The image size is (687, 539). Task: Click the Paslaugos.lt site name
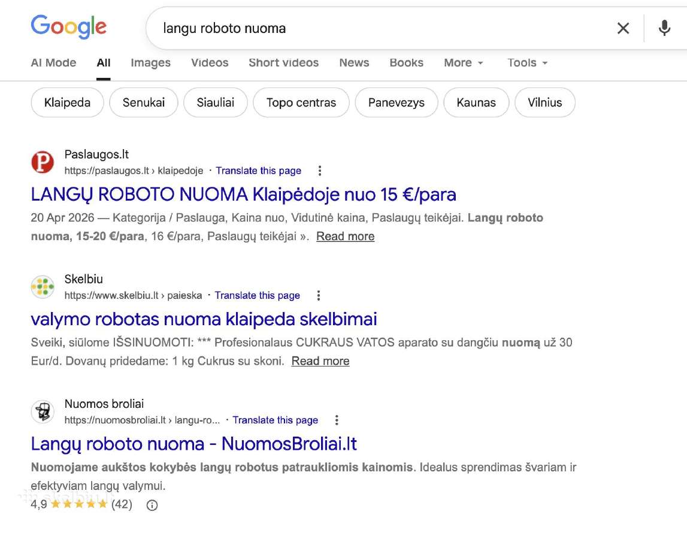[x=96, y=155]
